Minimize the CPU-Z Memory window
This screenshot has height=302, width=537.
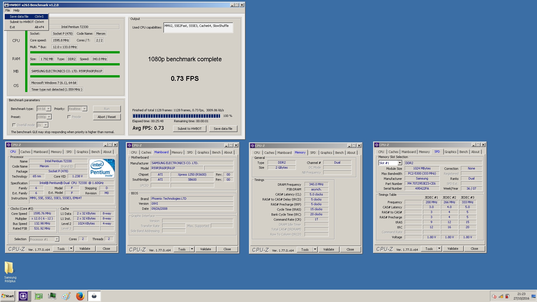coord(349,146)
